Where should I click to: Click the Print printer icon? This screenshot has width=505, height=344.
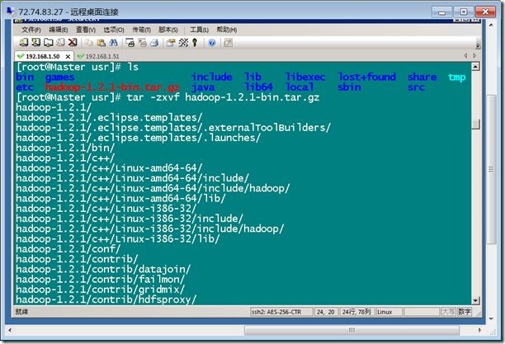[154, 43]
